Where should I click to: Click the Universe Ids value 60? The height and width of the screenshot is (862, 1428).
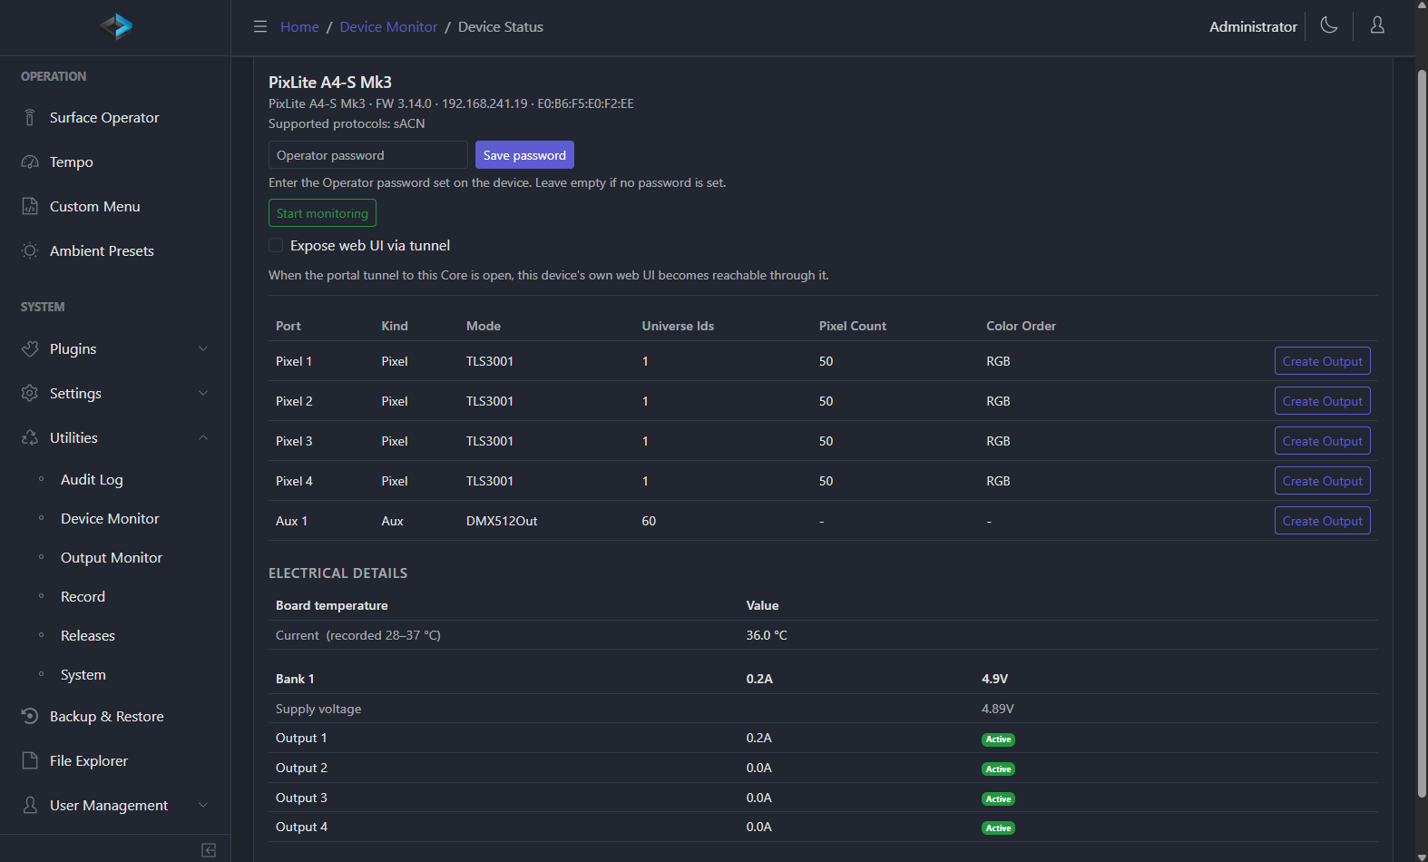point(649,521)
